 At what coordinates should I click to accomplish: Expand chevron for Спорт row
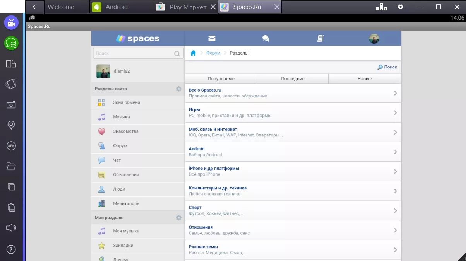click(395, 211)
